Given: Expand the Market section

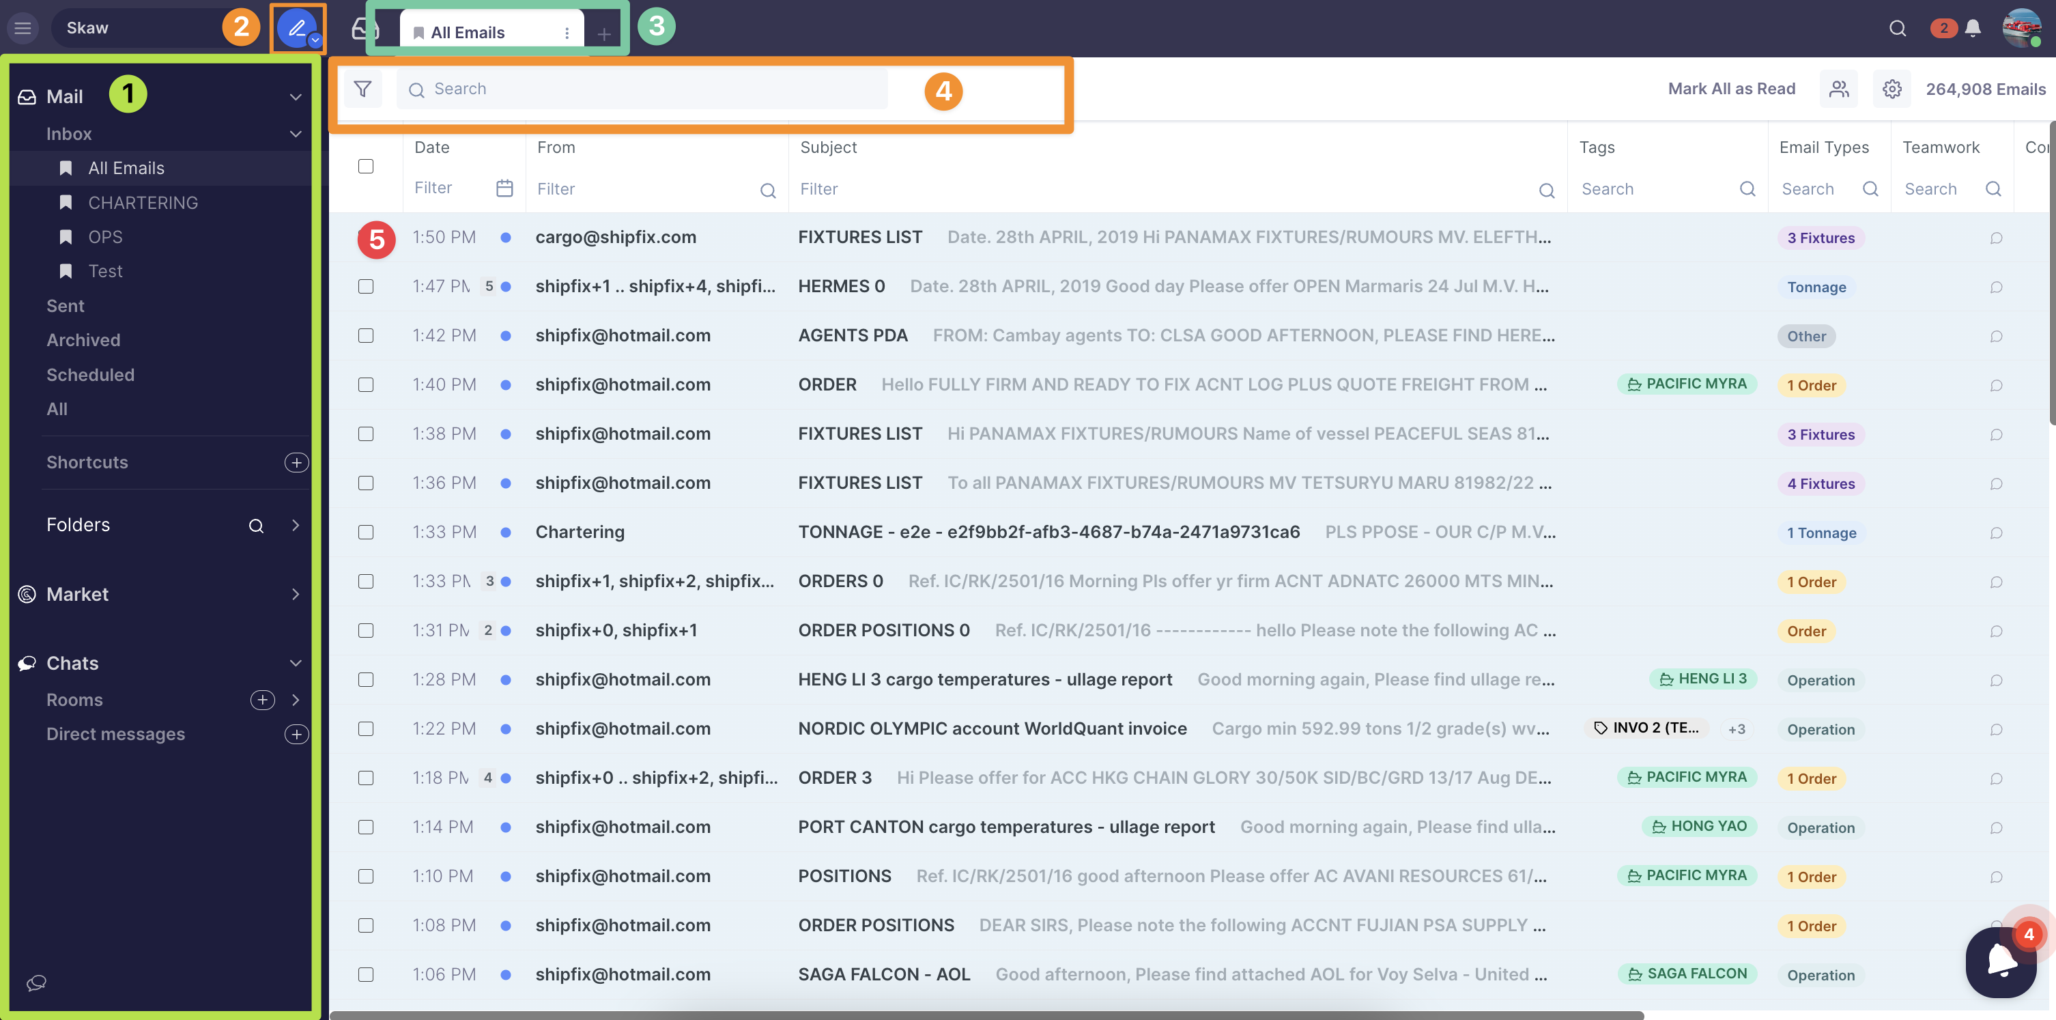Looking at the screenshot, I should point(296,594).
